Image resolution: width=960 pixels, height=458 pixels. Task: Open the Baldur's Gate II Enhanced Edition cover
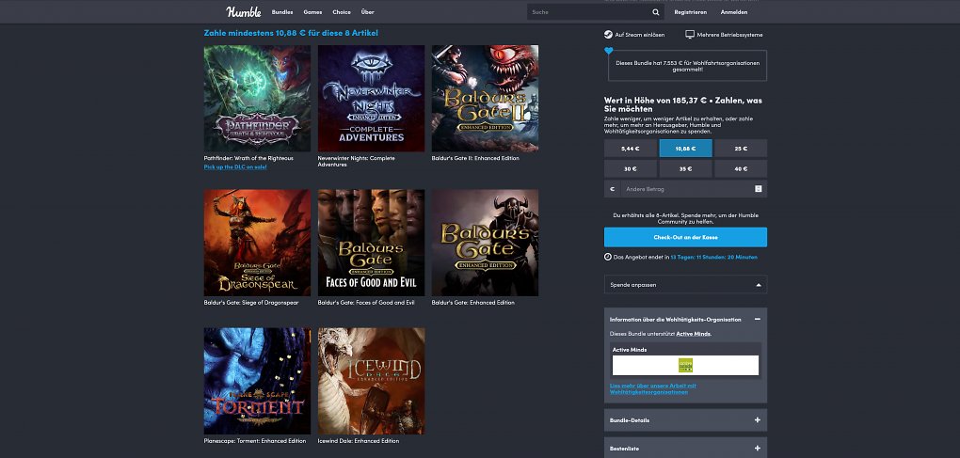485,99
